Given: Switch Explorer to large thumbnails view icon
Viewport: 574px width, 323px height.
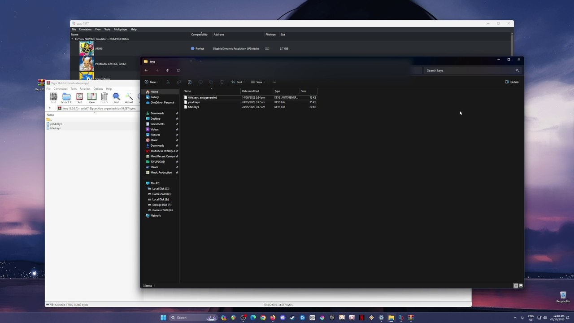Looking at the screenshot, I should 521,286.
